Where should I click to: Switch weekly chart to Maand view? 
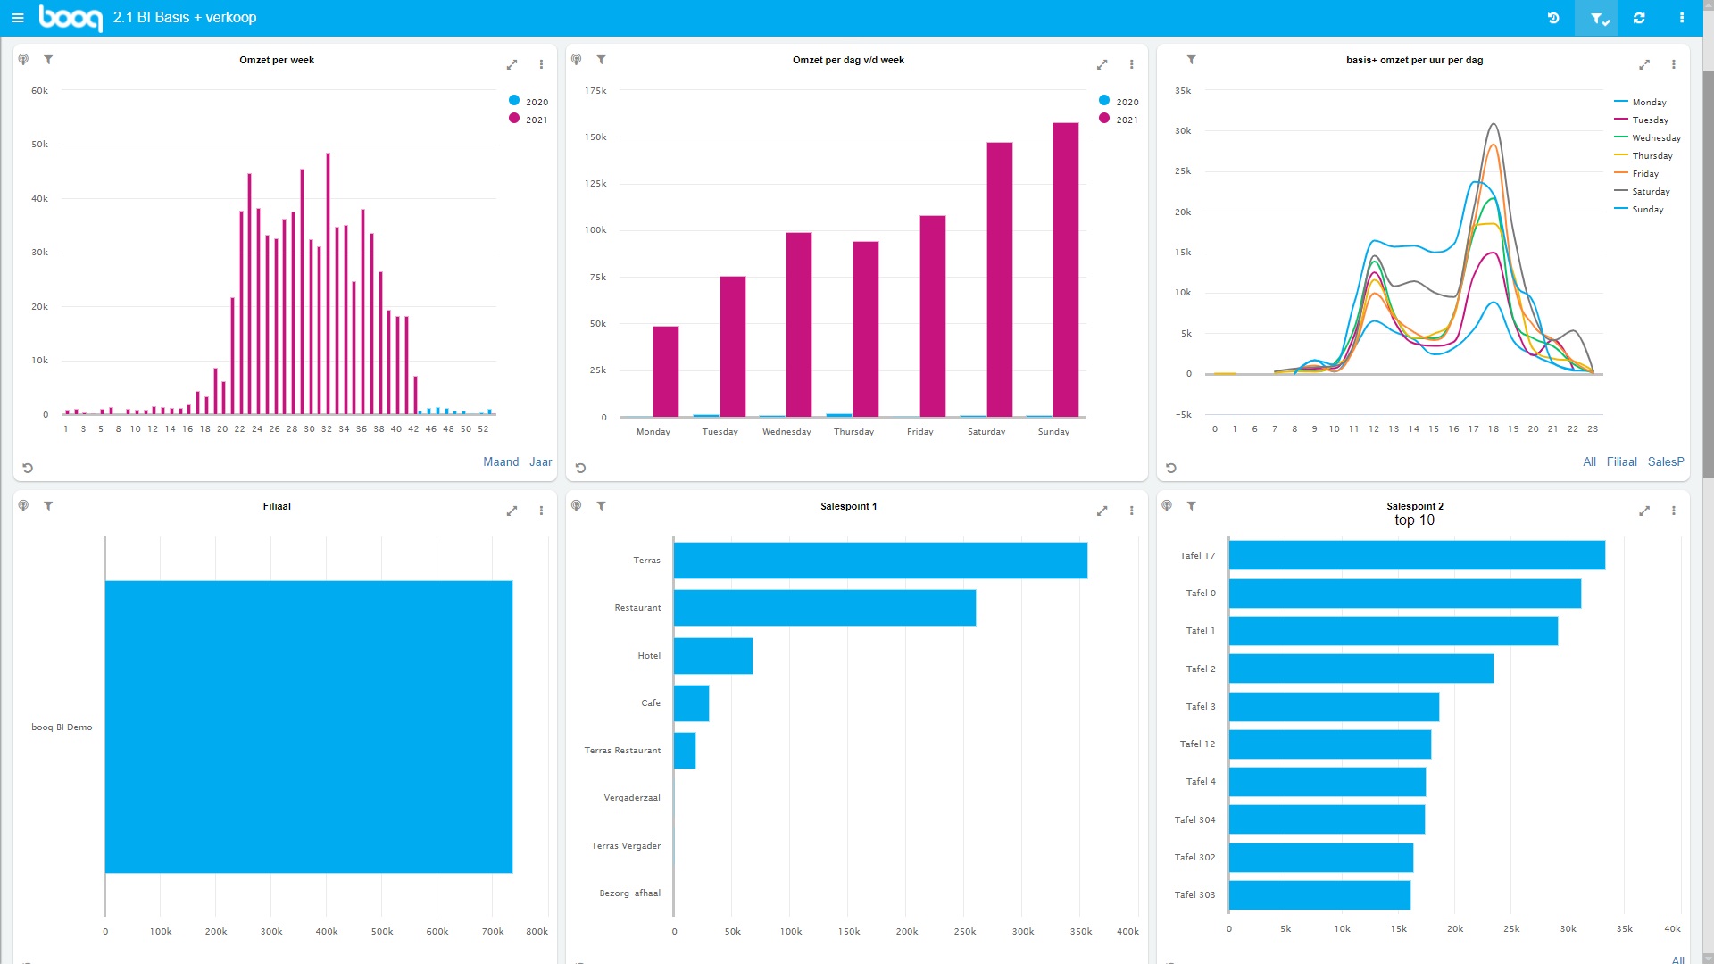(501, 461)
